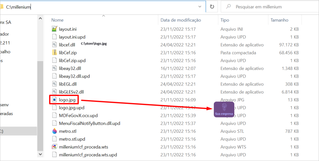Click the 1.348 KB size of libeay32.dll

290,68
